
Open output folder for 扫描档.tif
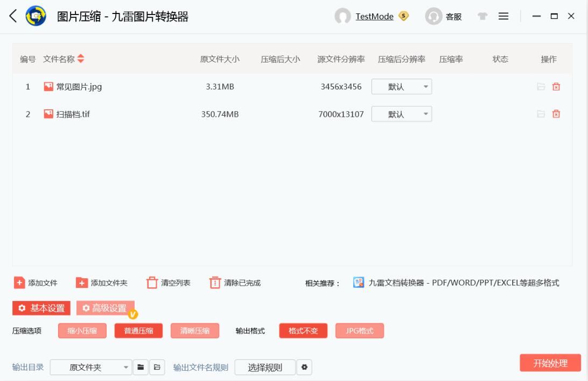click(x=541, y=114)
